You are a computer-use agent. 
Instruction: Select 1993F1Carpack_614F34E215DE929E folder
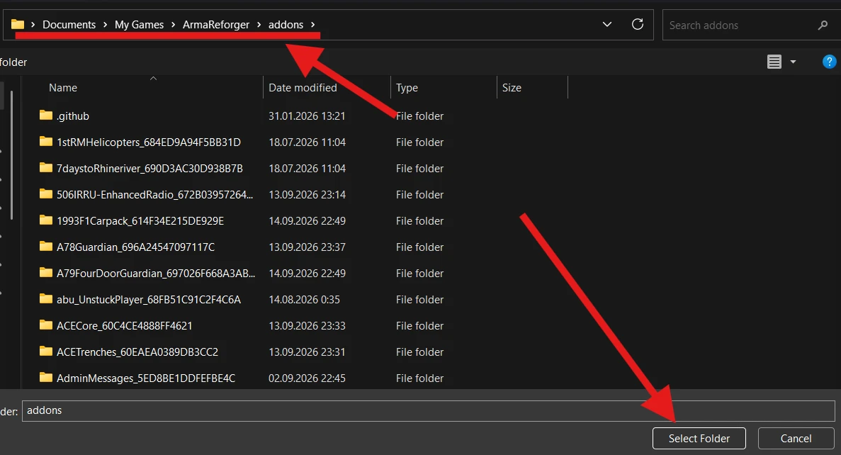click(140, 221)
